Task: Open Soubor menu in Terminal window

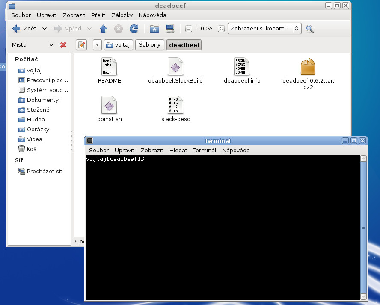Action: (98, 151)
